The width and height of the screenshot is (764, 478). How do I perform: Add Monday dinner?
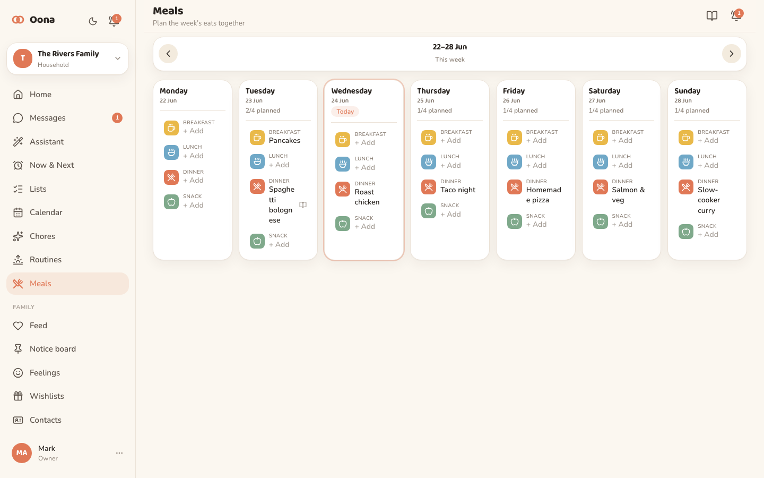[x=193, y=181]
